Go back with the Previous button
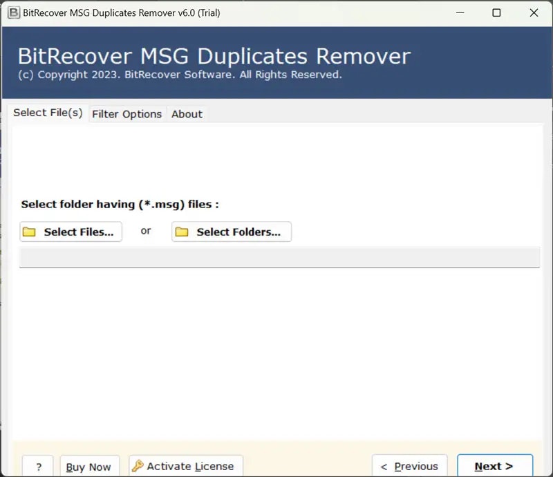The height and width of the screenshot is (477, 553). click(409, 466)
